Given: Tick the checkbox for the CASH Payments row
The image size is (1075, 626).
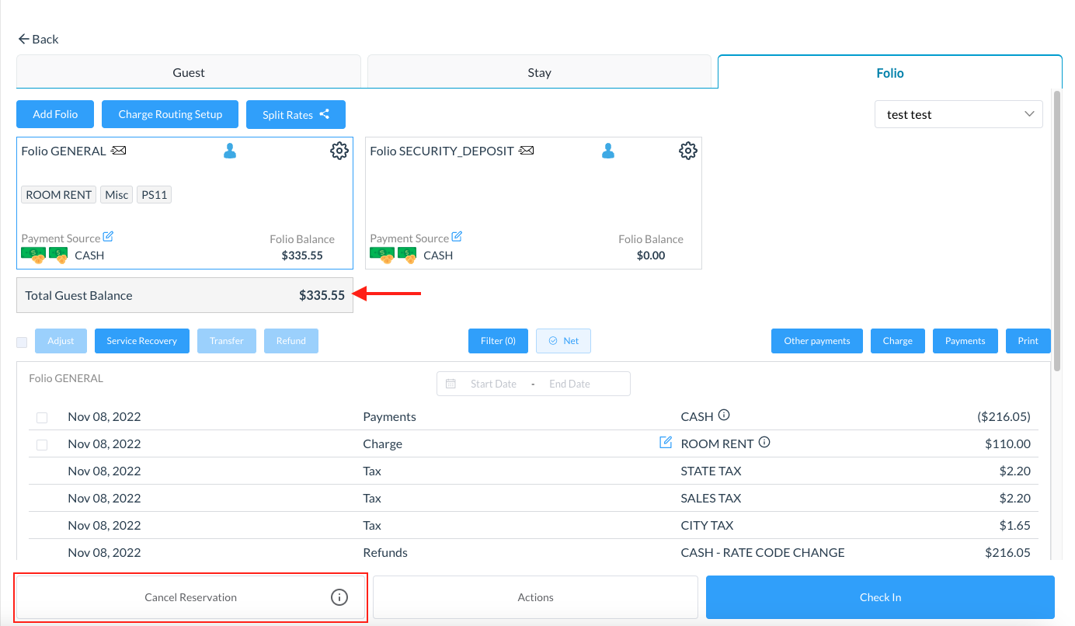Looking at the screenshot, I should [x=42, y=418].
